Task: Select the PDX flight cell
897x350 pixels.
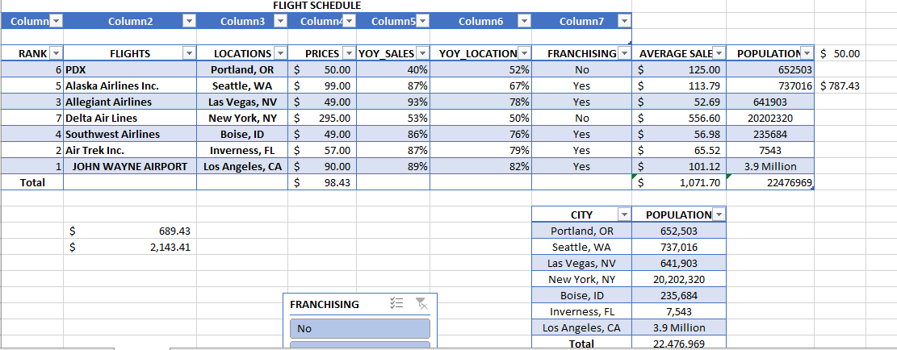Action: [130, 69]
